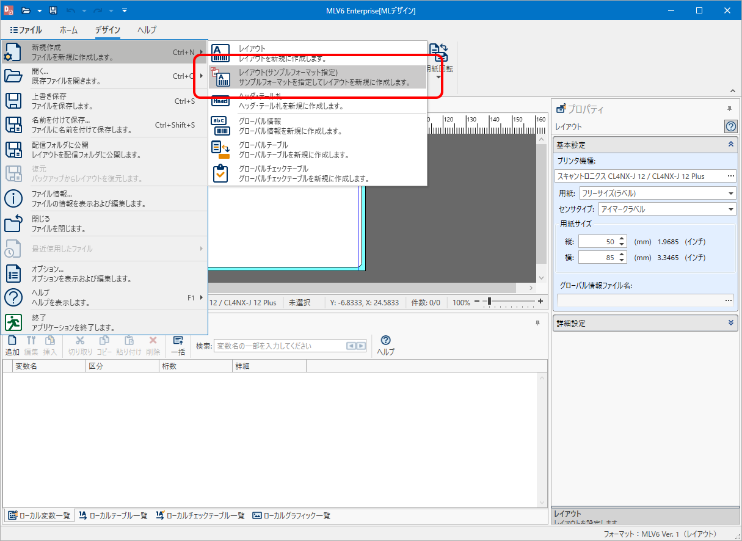Pin the プロパティ panel
This screenshot has width=742, height=541.
tap(729, 109)
